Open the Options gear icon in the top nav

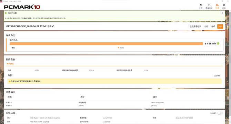pos(224,6)
